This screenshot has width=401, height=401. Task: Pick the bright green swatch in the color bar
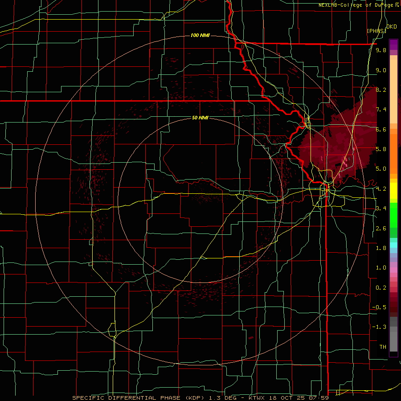(x=393, y=215)
